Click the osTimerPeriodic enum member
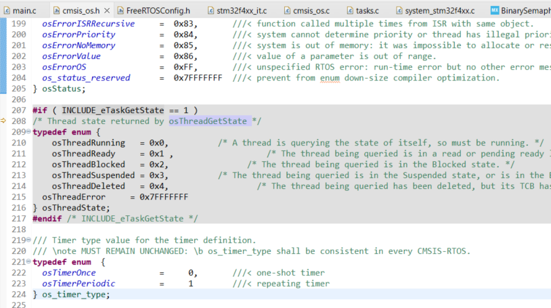Screen dimensions: 551x308 pos(79,284)
